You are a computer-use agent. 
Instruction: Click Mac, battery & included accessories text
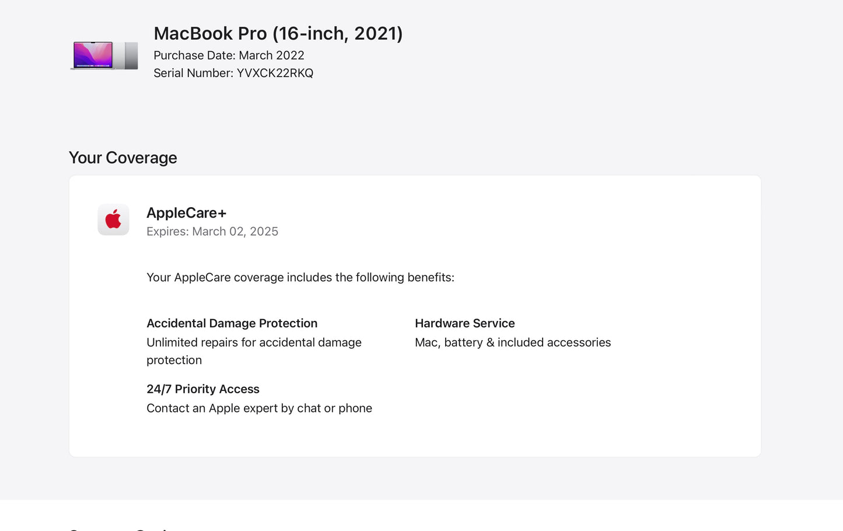(x=512, y=343)
